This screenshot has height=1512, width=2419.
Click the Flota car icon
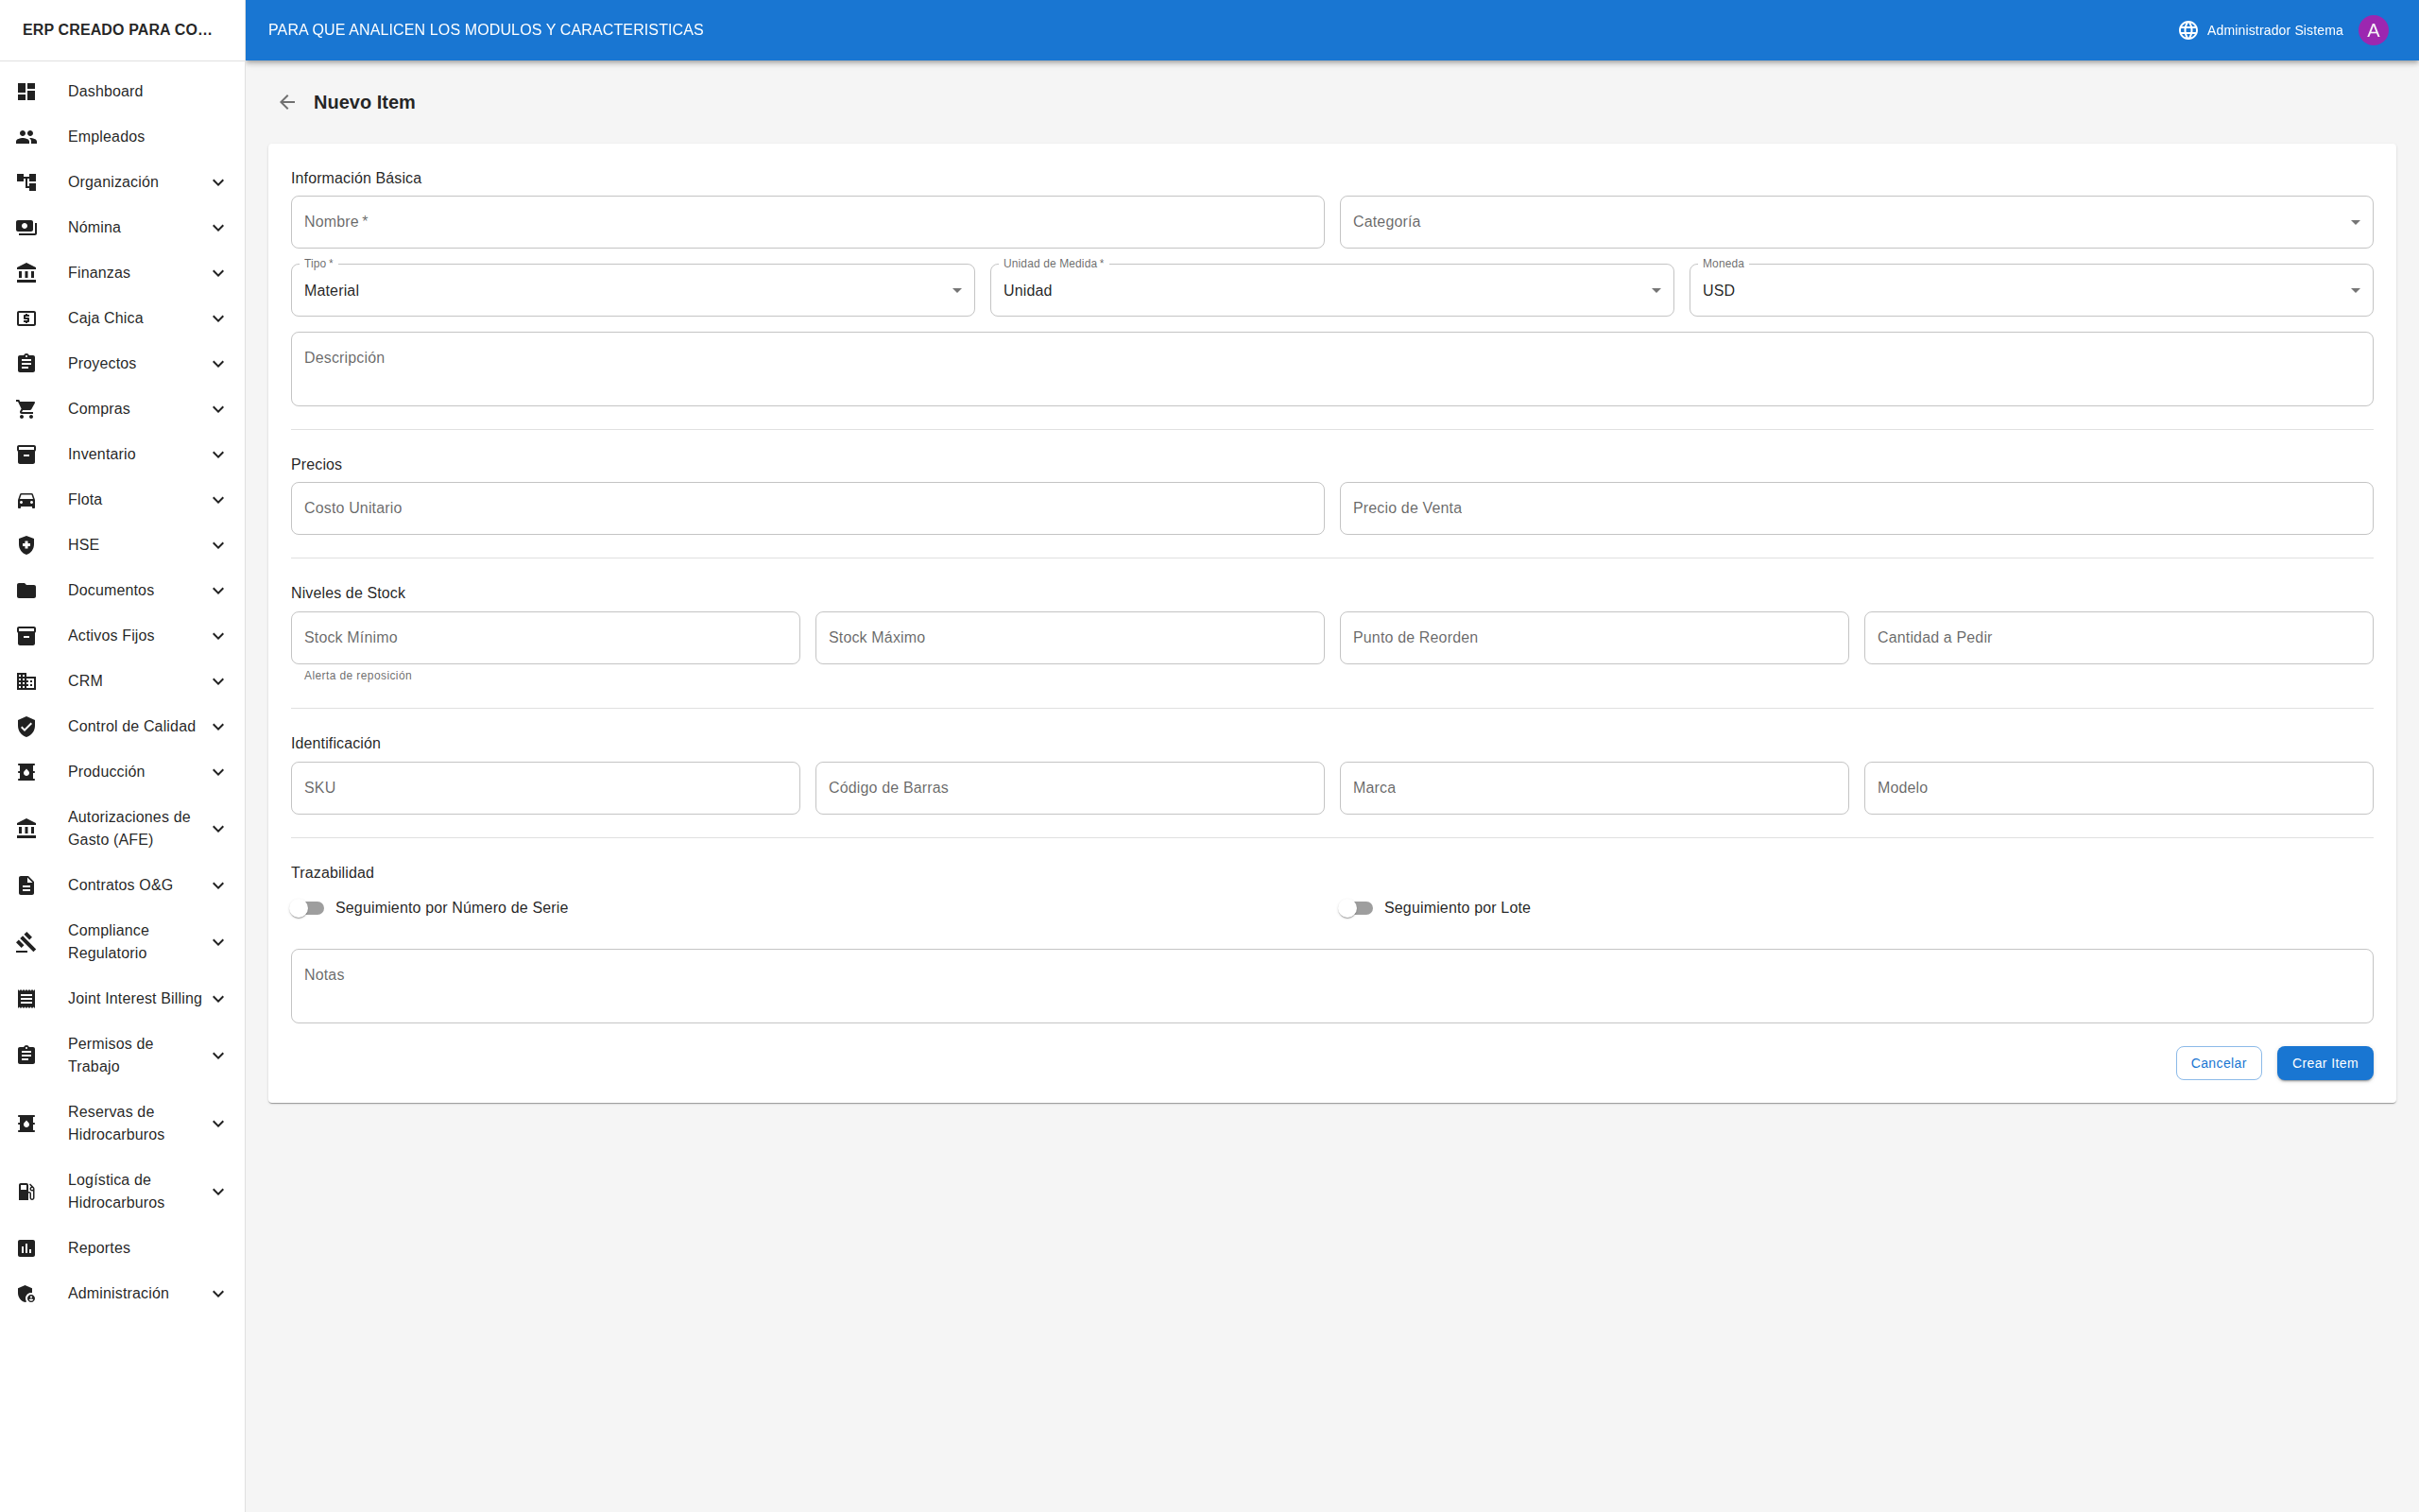point(27,500)
